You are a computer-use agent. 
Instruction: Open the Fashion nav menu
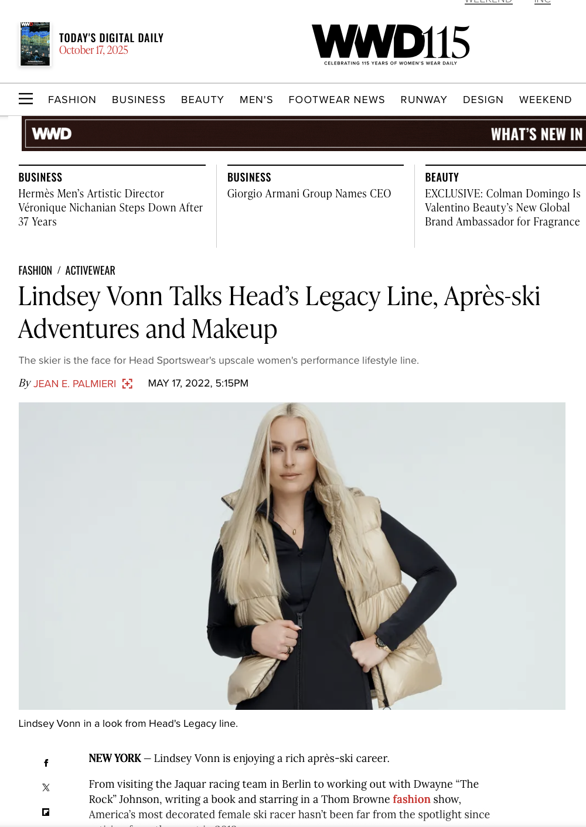tap(72, 100)
